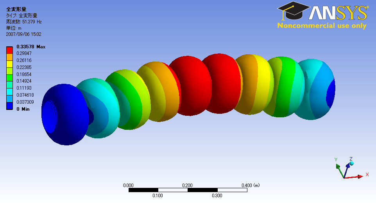
Task: Click the yellow legend color swatch
Action: pos(9,64)
